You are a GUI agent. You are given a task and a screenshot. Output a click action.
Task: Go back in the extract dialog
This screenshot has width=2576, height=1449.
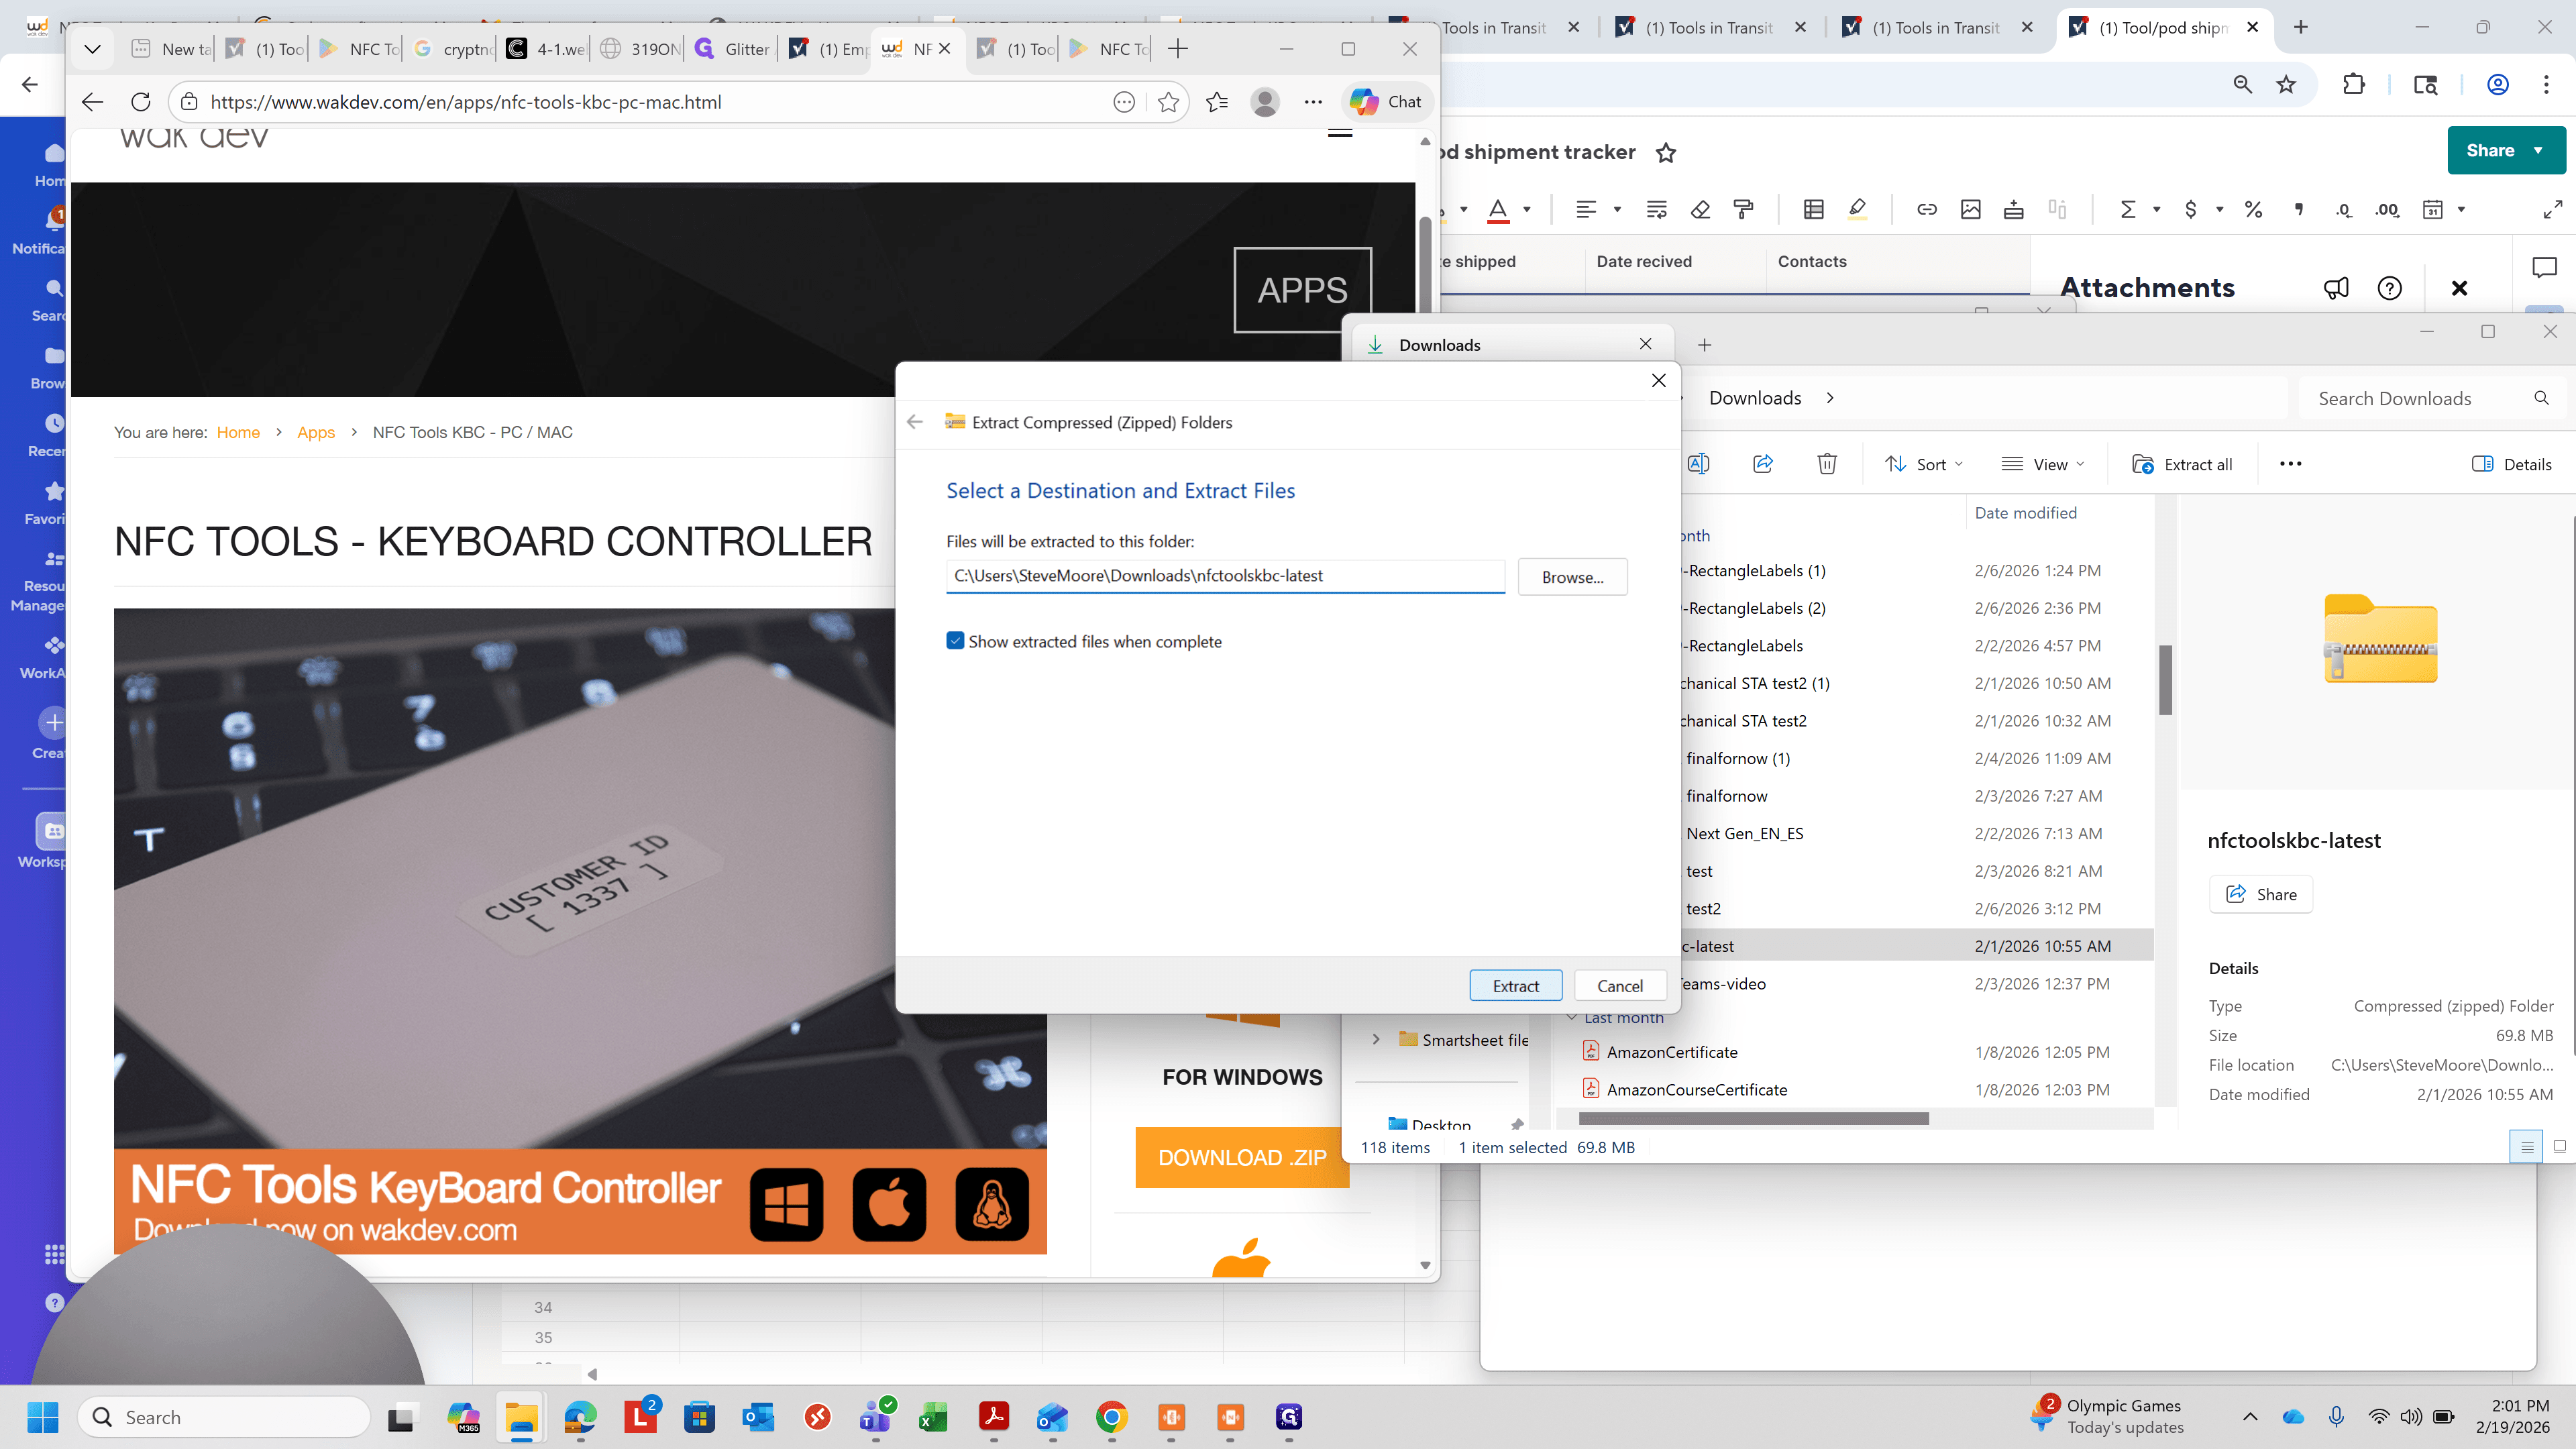pos(915,422)
